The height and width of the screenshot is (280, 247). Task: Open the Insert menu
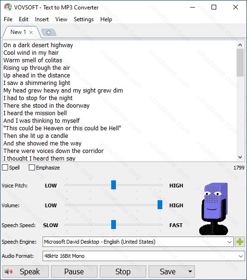[42, 19]
